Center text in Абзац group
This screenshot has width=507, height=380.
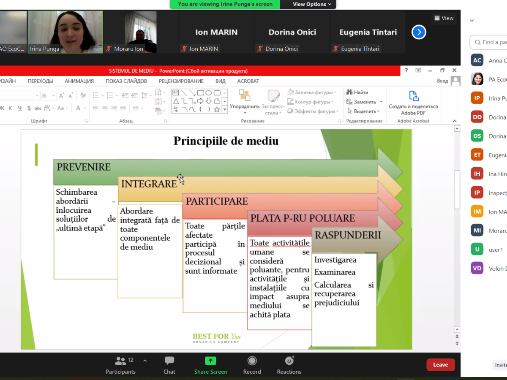(105, 108)
